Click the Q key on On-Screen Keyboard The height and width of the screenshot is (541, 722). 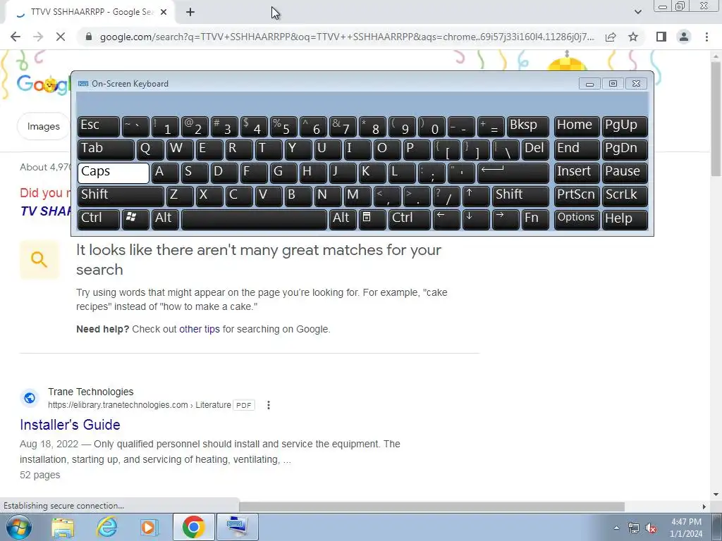pyautogui.click(x=150, y=149)
